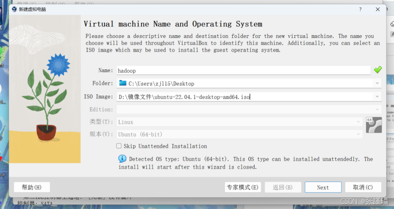Click the question mark help icon in the title bar

(360, 9)
